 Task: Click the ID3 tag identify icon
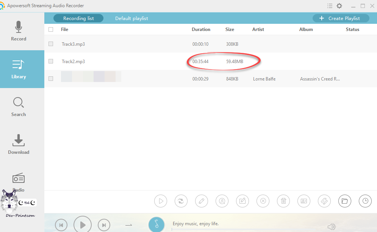click(x=324, y=201)
